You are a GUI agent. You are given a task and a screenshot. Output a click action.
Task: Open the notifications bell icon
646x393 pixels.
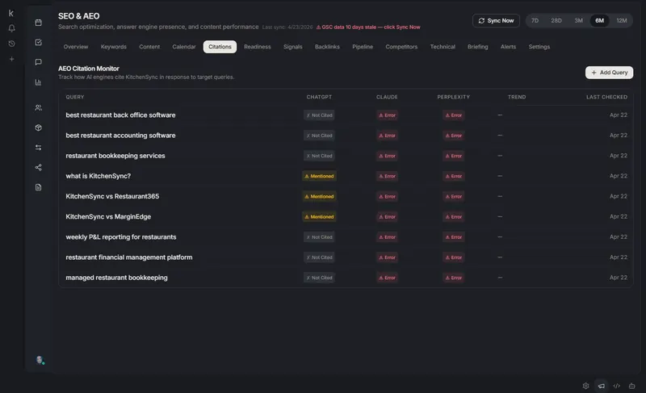point(11,28)
